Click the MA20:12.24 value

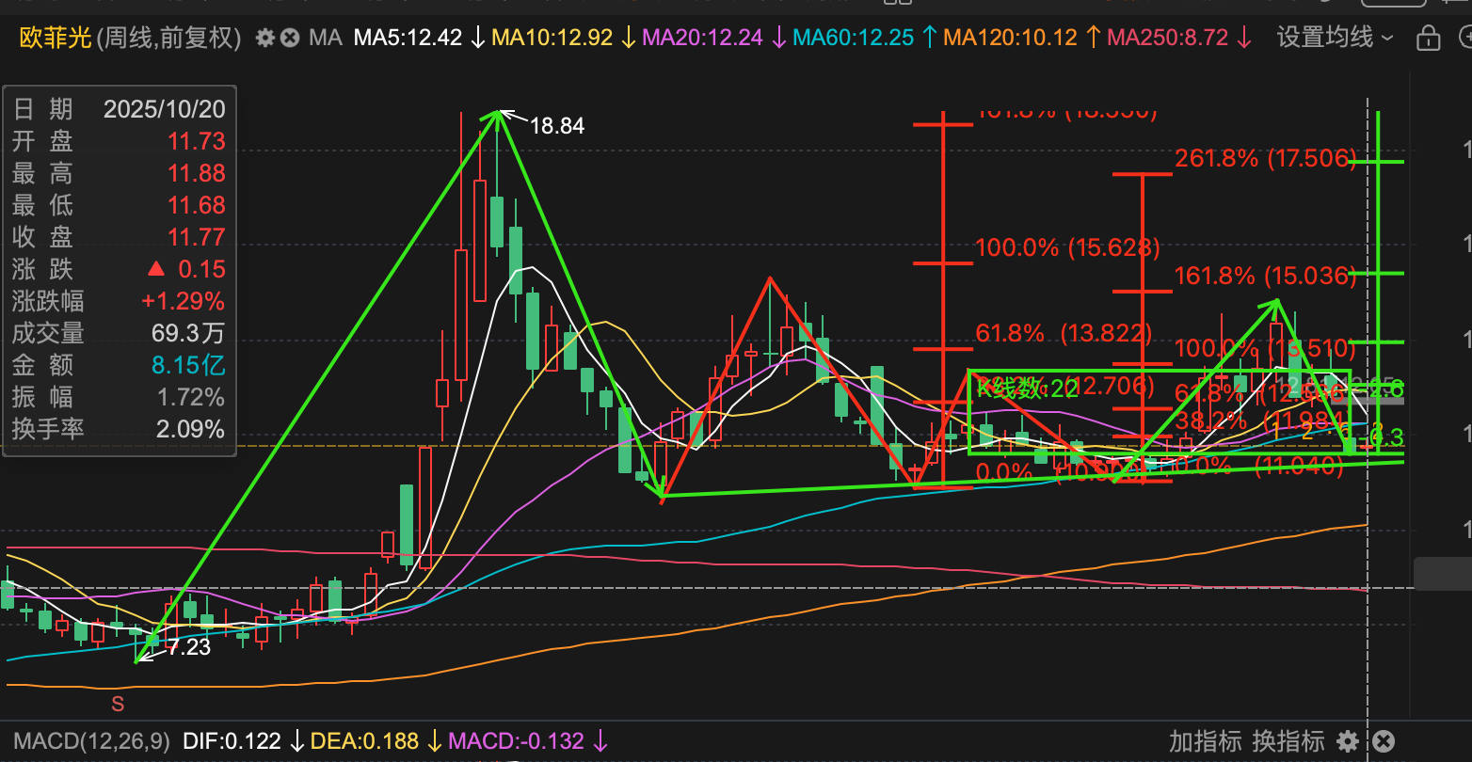[702, 39]
